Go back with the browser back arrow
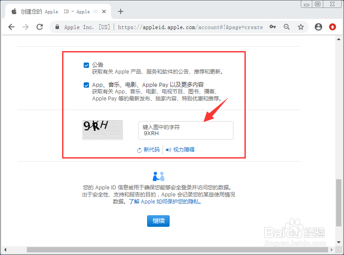The width and height of the screenshot is (344, 255). [x=11, y=27]
